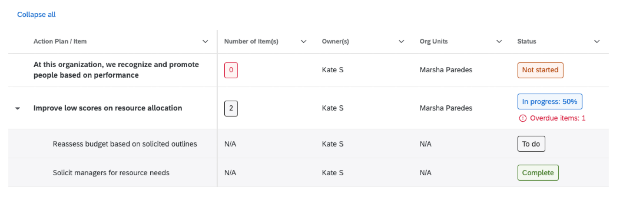
Task: Open the Owner(s) column dropdown chevron
Action: click(401, 42)
